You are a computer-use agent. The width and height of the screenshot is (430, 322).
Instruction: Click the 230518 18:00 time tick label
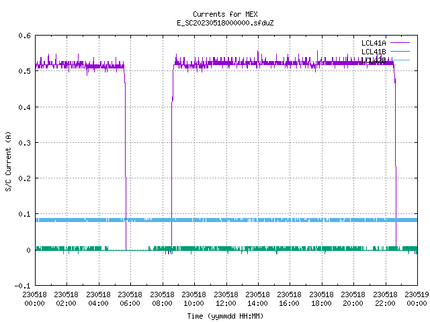coord(321,299)
